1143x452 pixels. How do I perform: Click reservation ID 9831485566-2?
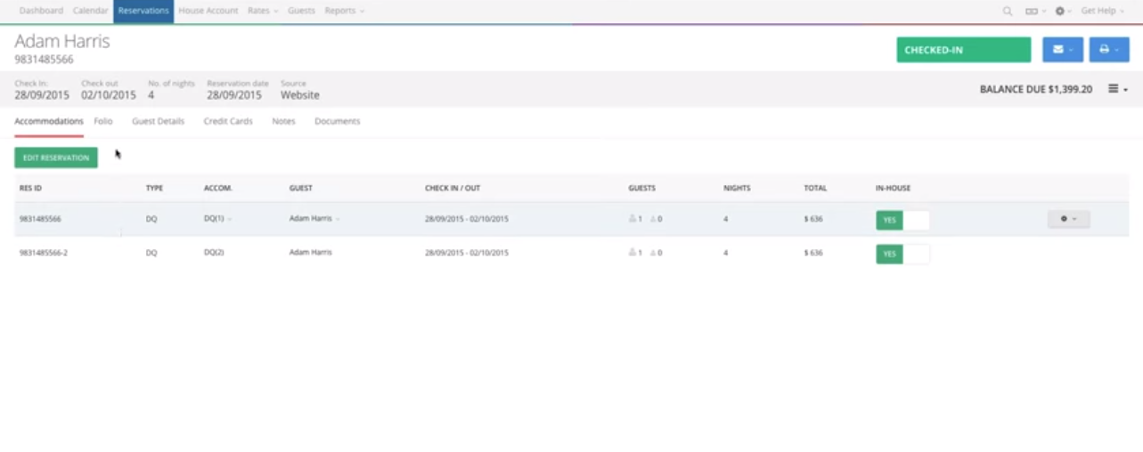tap(44, 253)
